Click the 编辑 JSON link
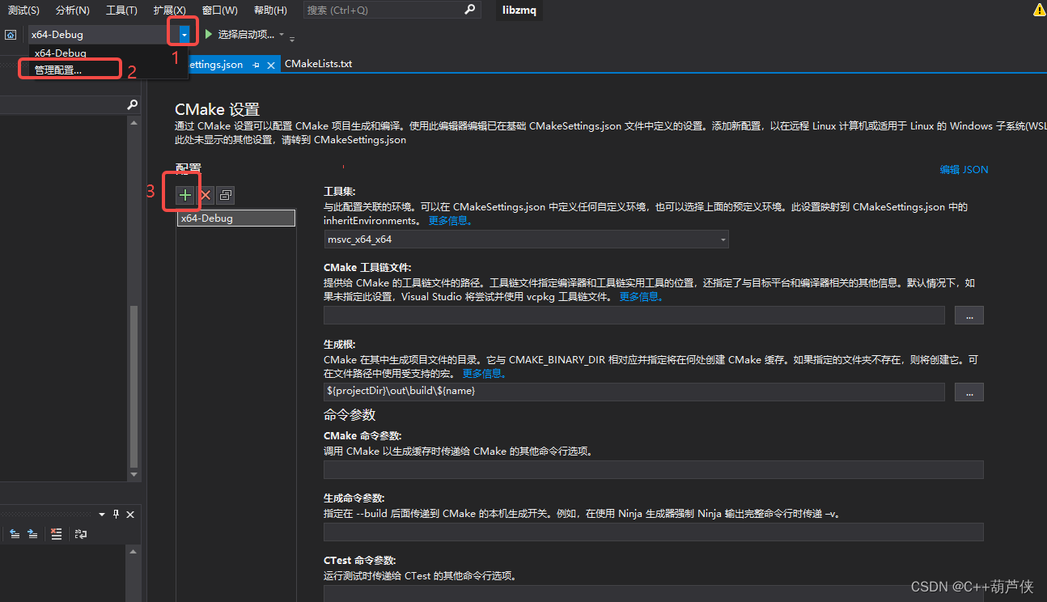 click(964, 170)
